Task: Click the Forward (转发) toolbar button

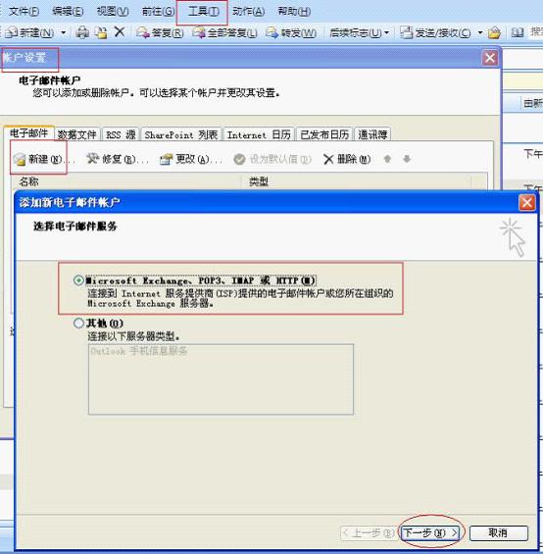Action: coord(291,33)
